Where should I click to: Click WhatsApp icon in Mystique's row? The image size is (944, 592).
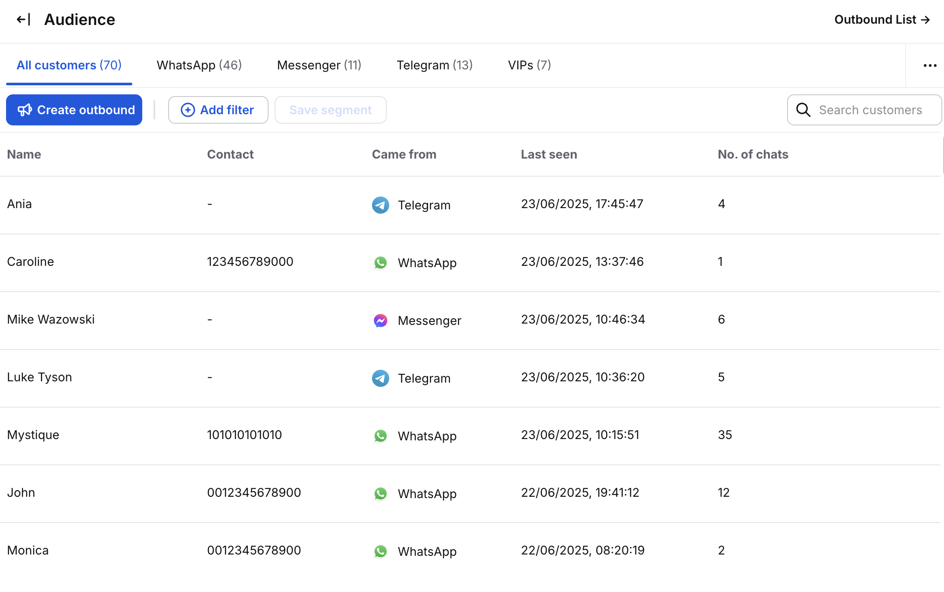click(380, 436)
